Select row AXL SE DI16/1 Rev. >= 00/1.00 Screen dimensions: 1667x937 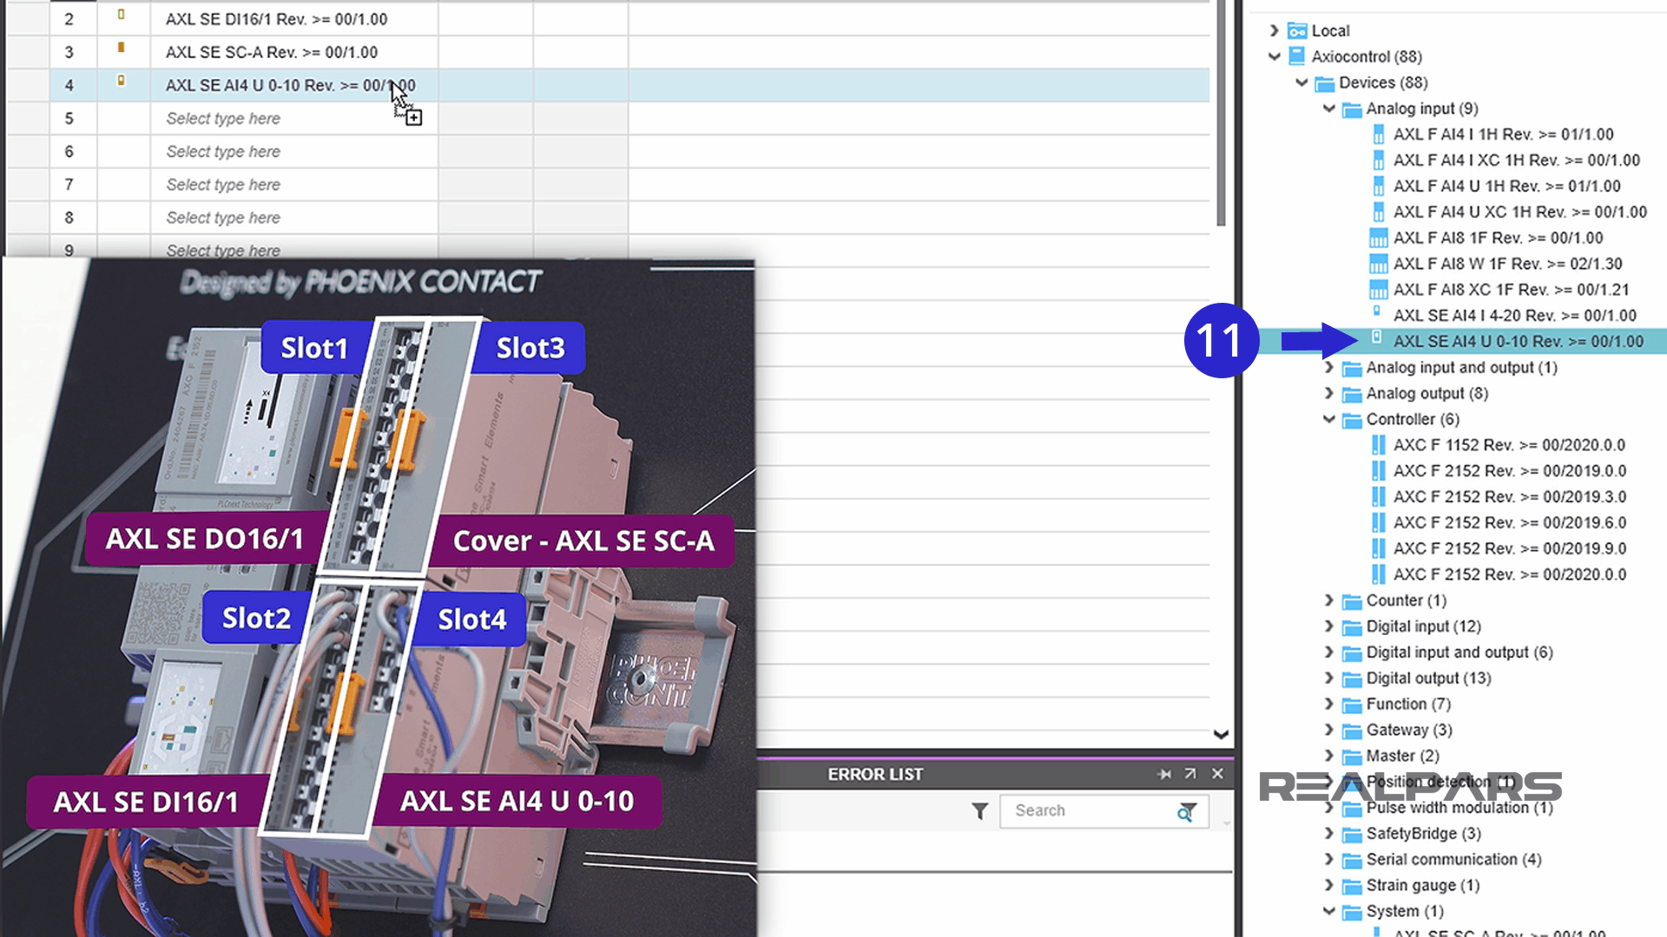click(276, 19)
